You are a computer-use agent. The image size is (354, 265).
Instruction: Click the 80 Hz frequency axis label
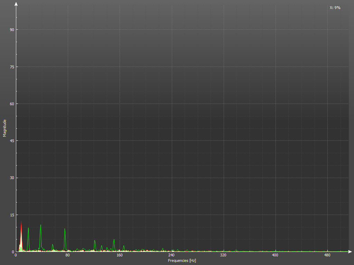click(67, 255)
